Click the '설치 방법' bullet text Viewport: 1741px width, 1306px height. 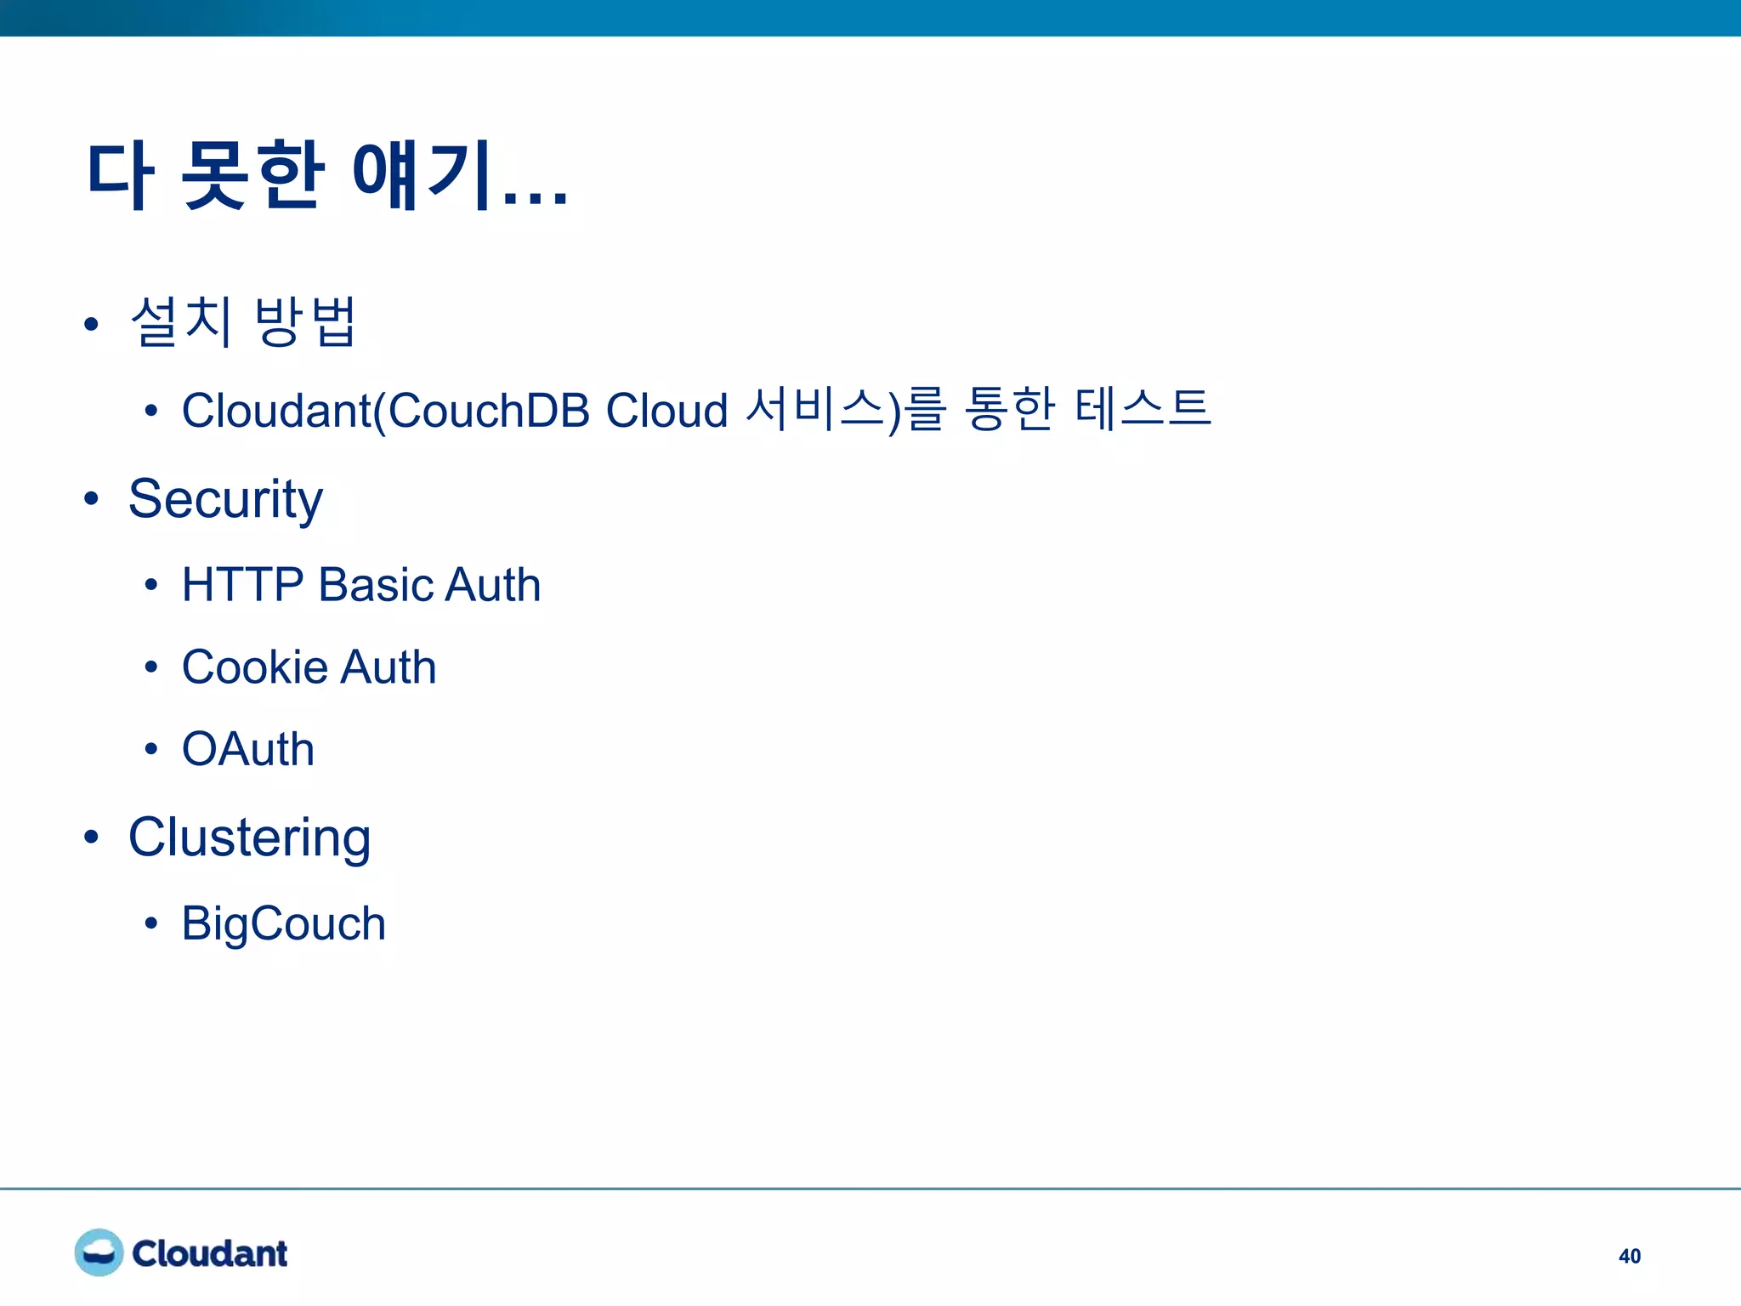tap(243, 321)
